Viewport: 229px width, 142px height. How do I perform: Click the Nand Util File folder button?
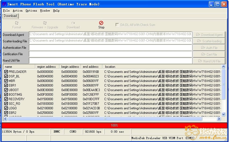pos(209,61)
